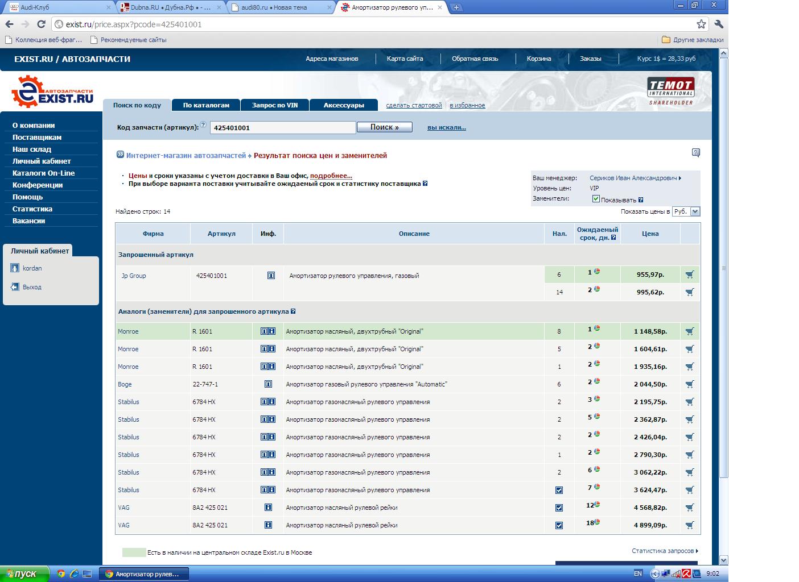799x582 pixels.
Task: Toggle availability checkbox for VAG at 4 899,09р.
Action: pos(559,525)
